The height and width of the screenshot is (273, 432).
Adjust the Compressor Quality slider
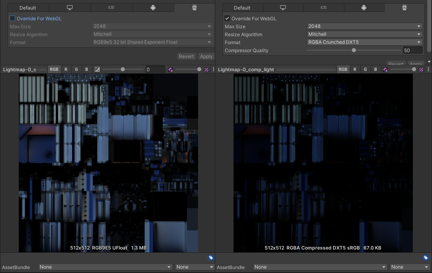[353, 50]
